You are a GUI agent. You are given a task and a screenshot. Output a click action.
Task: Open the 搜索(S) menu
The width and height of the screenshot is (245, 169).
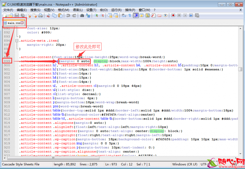pos(35,10)
